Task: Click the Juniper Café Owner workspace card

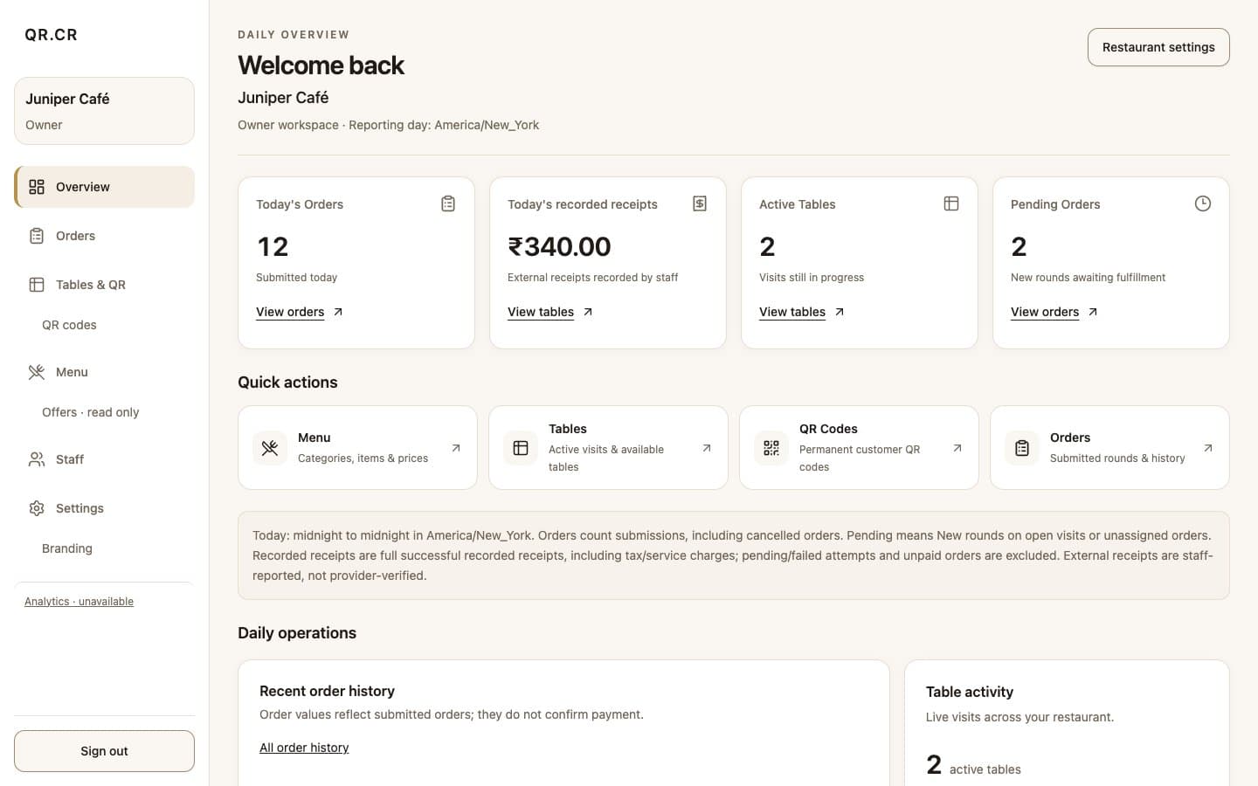Action: tap(104, 111)
